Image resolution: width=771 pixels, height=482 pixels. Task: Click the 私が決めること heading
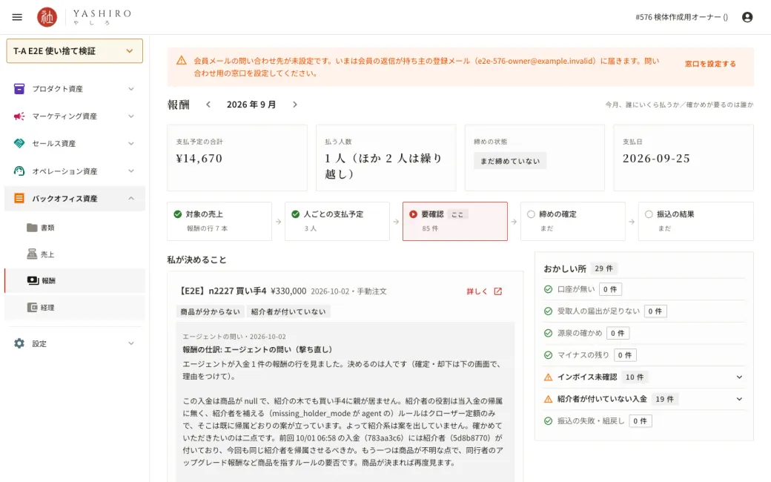click(x=196, y=260)
